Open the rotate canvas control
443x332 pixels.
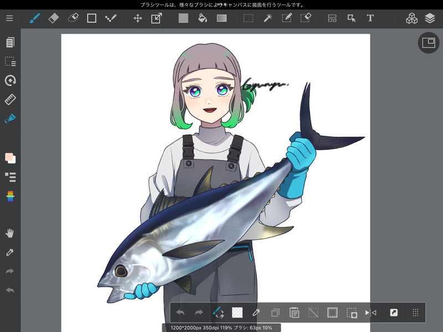10,80
